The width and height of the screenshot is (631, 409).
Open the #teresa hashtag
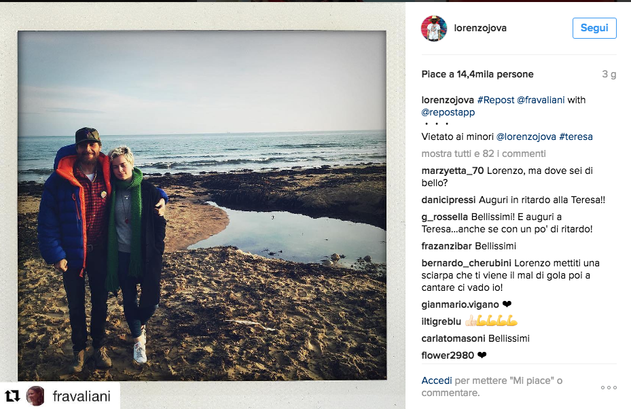click(x=576, y=137)
